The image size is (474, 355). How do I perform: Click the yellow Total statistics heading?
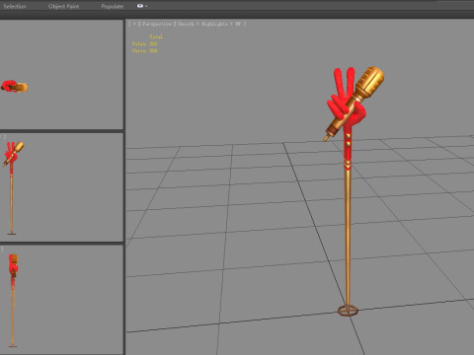156,36
